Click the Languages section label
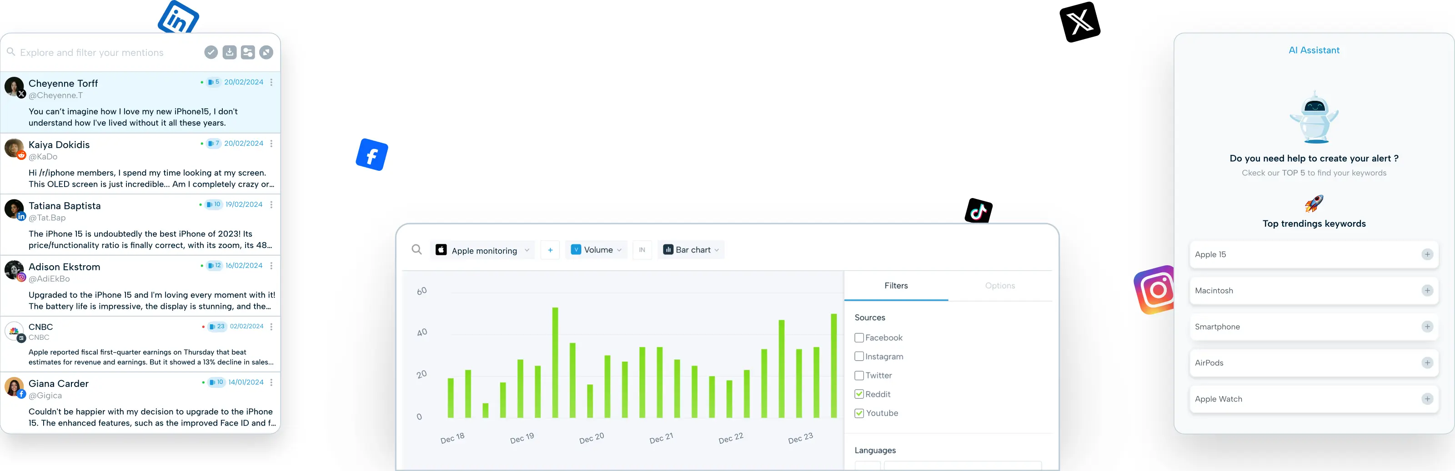Viewport: 1455px width, 471px height. pos(875,450)
